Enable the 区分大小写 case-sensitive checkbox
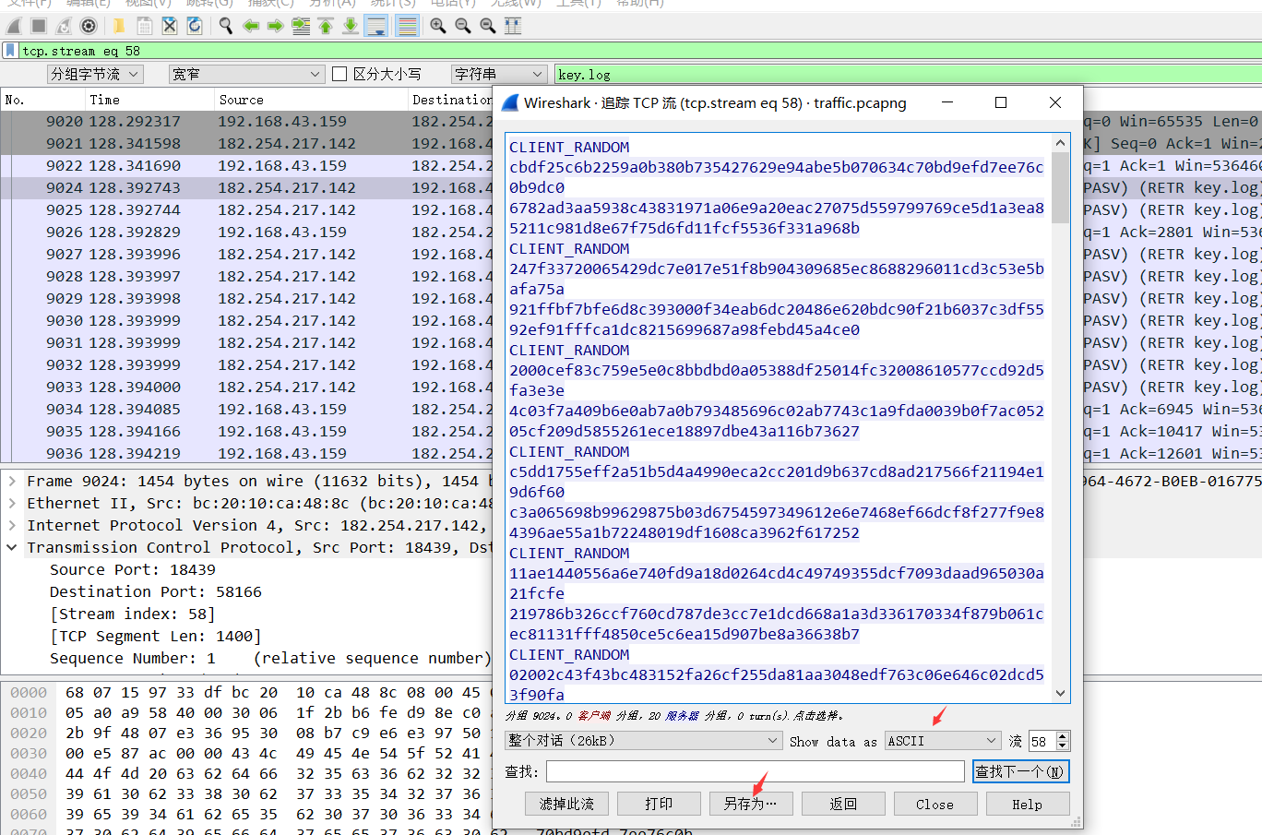 pos(339,74)
